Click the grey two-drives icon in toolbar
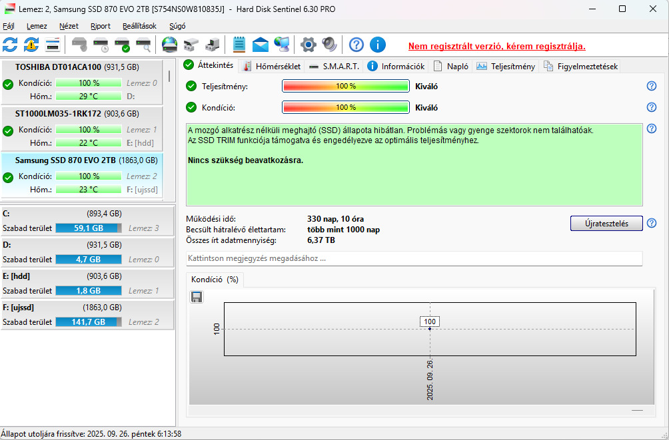Image resolution: width=669 pixels, height=440 pixels. coord(191,45)
